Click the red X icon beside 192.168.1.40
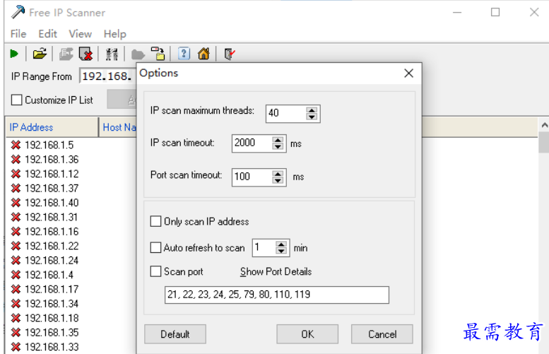The height and width of the screenshot is (354, 549). coord(16,203)
